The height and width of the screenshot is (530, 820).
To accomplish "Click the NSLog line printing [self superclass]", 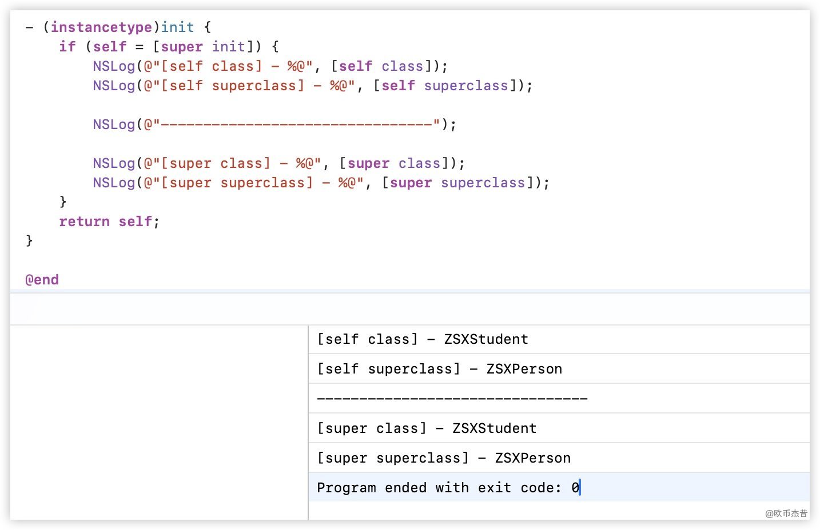I will [312, 86].
